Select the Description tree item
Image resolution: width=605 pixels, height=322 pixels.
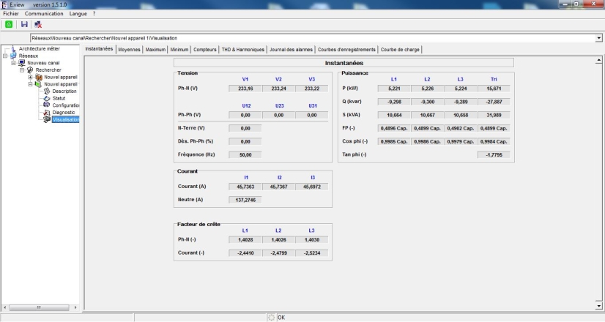[64, 91]
